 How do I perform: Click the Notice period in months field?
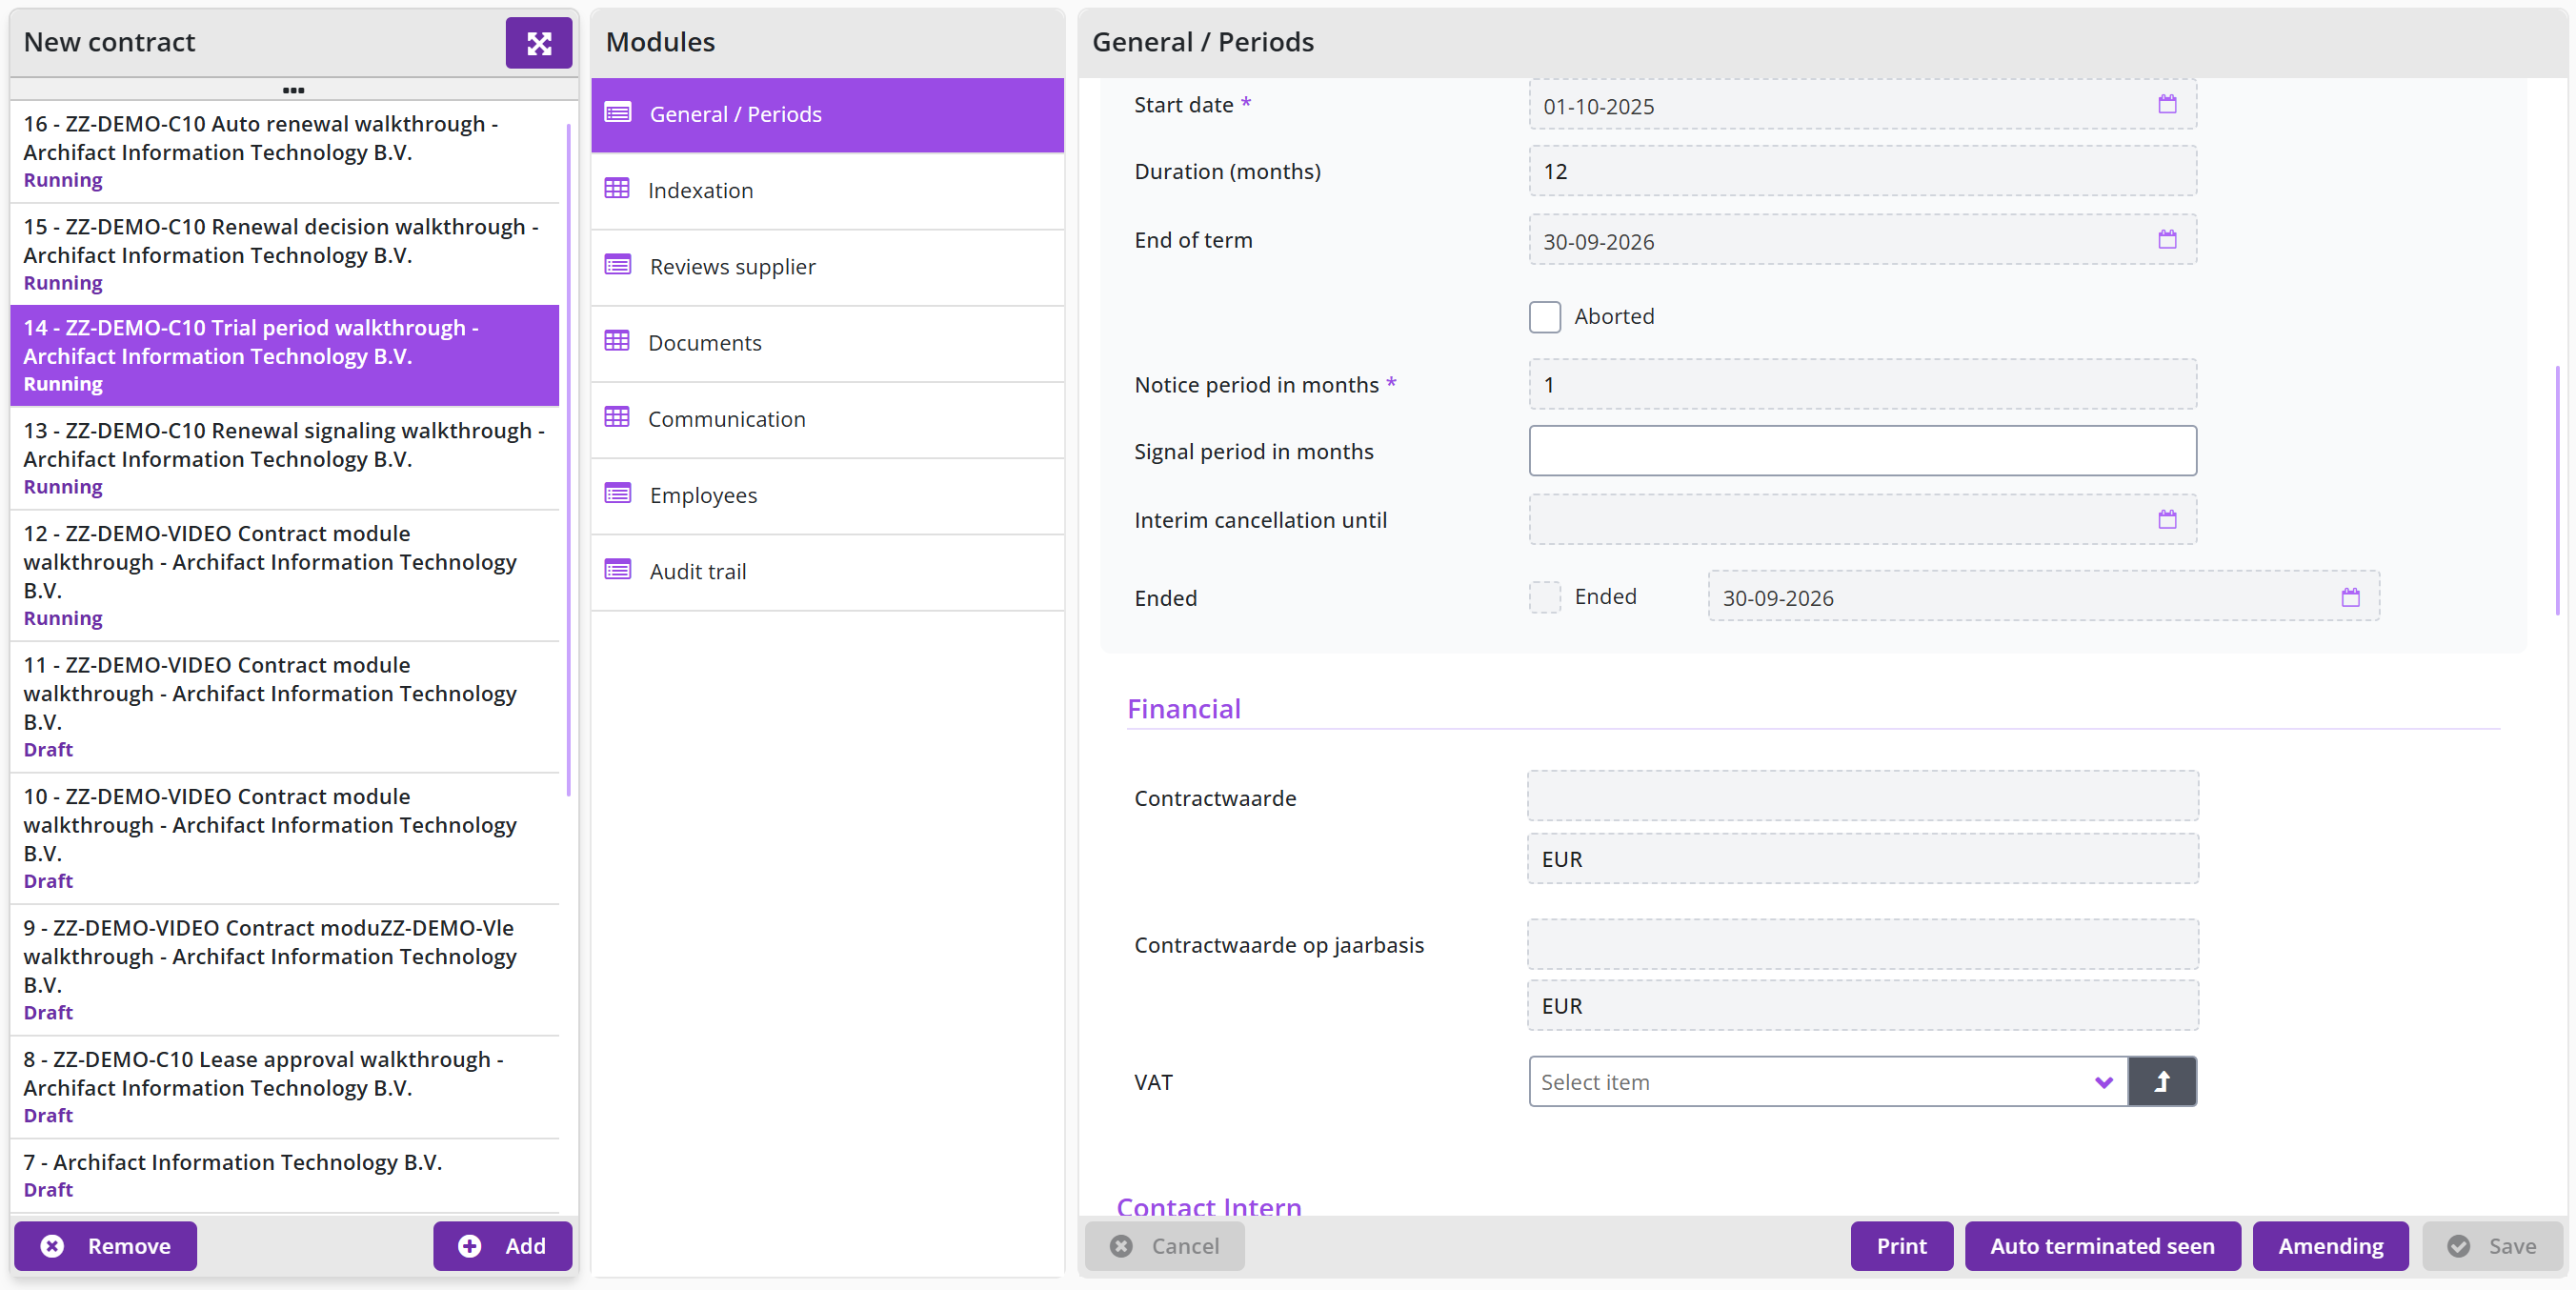click(x=1862, y=384)
